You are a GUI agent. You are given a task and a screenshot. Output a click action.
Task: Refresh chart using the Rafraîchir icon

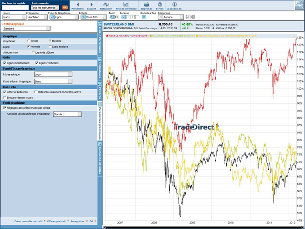[106, 4]
